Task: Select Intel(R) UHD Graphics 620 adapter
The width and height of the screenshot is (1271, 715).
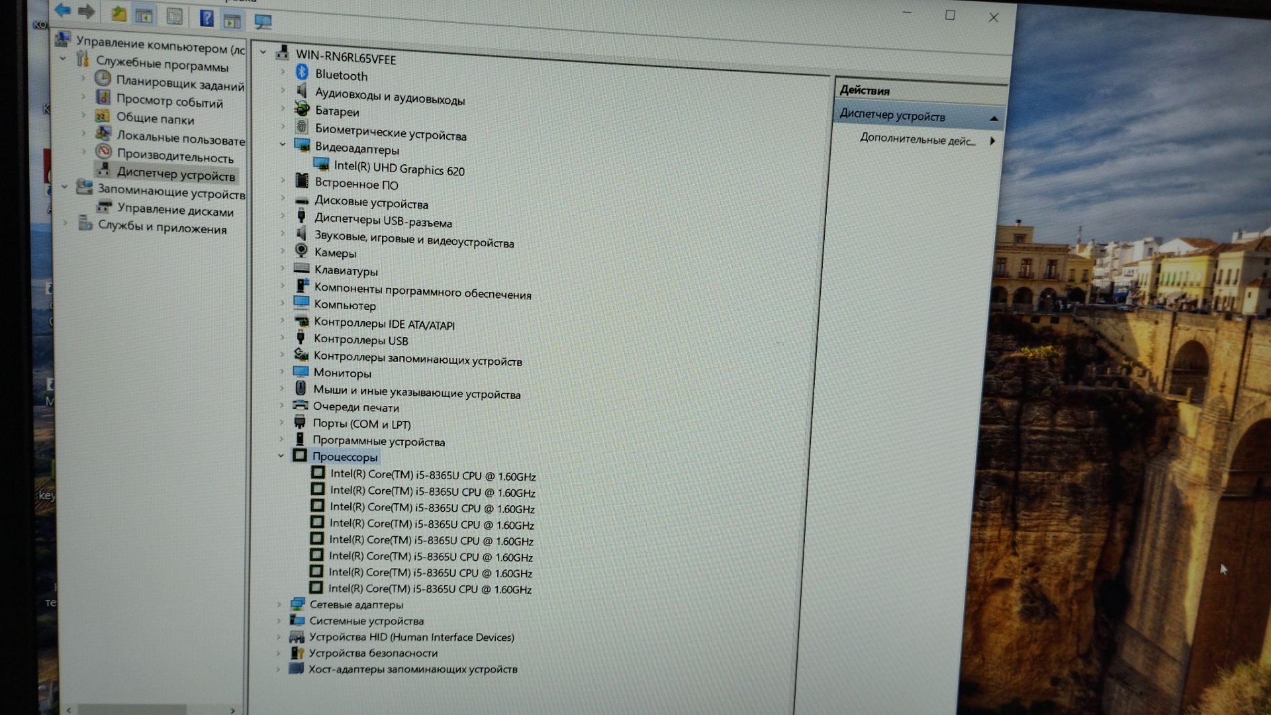Action: pyautogui.click(x=399, y=169)
